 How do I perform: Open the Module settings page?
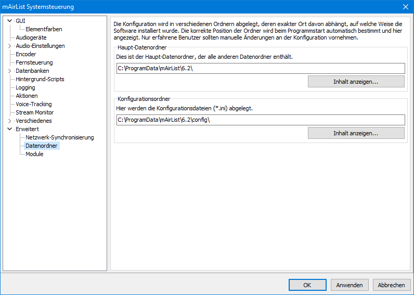click(34, 154)
